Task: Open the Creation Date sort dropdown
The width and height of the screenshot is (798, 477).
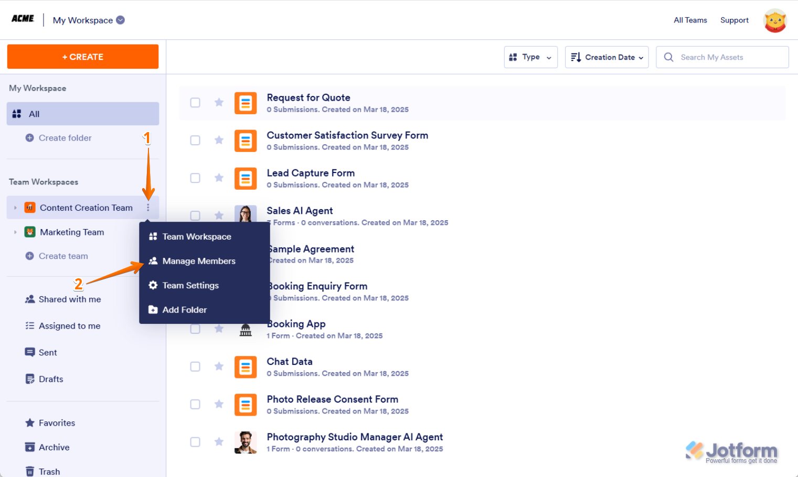Action: 607,57
